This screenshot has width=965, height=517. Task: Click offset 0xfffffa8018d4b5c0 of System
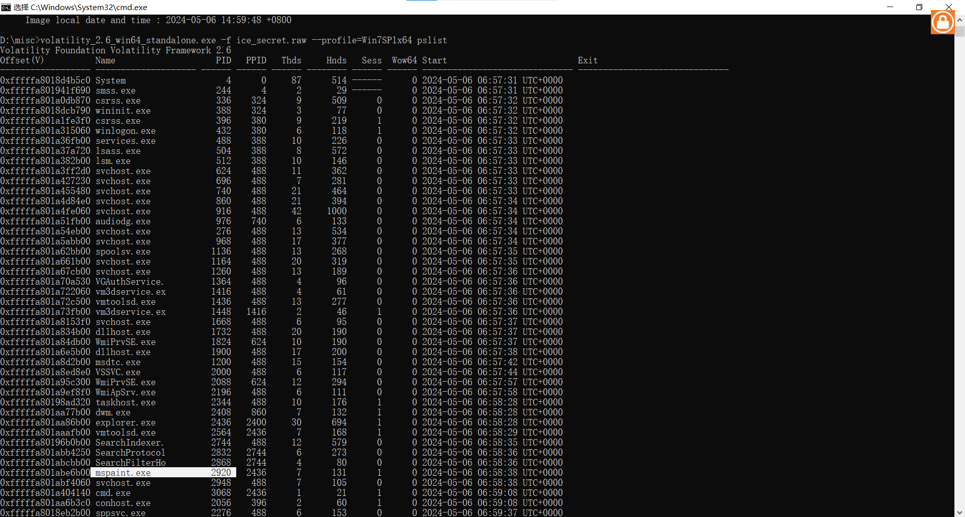(45, 80)
